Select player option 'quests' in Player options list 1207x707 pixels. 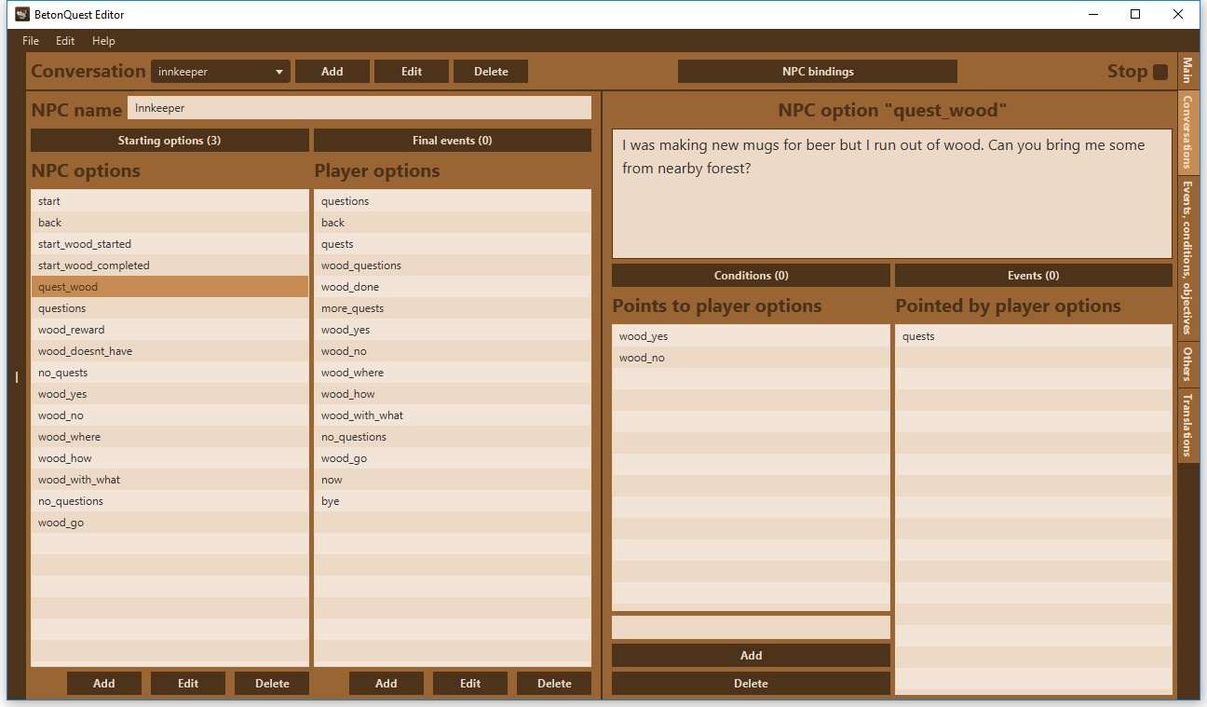(453, 244)
